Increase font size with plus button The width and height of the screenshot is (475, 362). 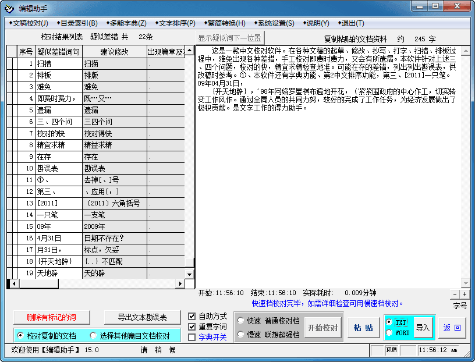coord(465,294)
